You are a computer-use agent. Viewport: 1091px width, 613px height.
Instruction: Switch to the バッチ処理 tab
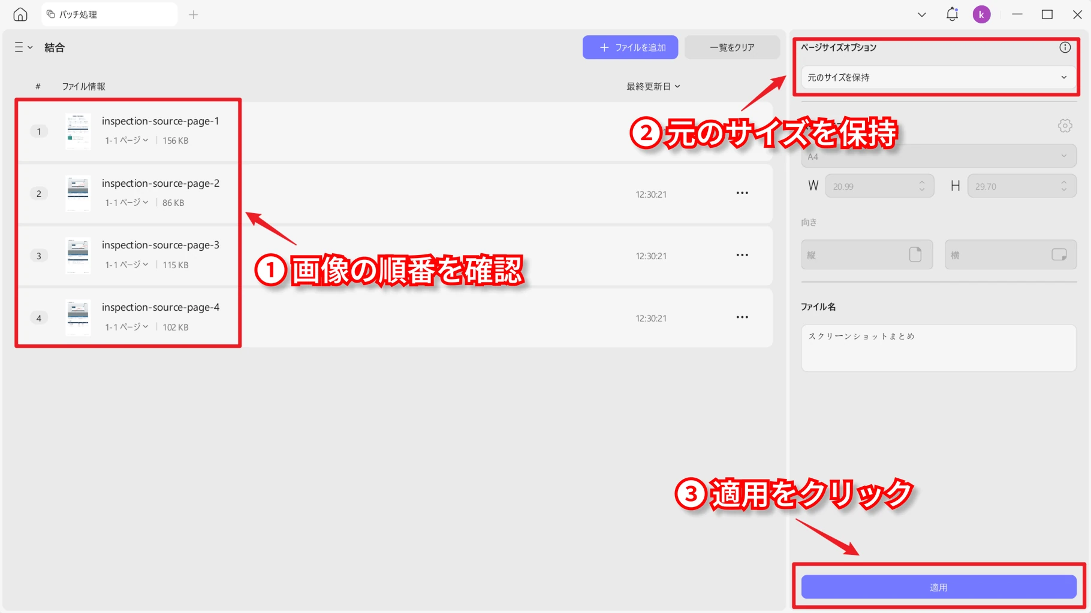point(110,14)
